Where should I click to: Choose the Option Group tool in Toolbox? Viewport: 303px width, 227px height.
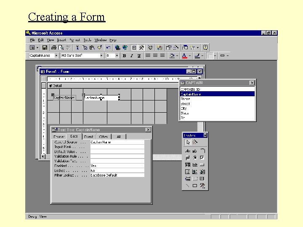point(202,150)
